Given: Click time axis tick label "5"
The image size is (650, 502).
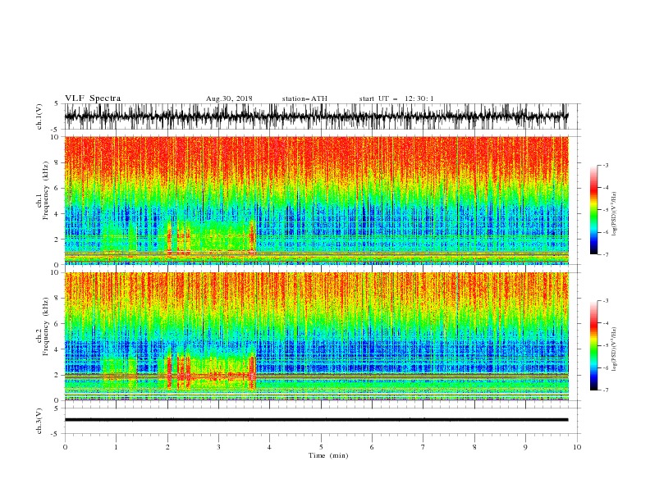Looking at the screenshot, I should (321, 447).
